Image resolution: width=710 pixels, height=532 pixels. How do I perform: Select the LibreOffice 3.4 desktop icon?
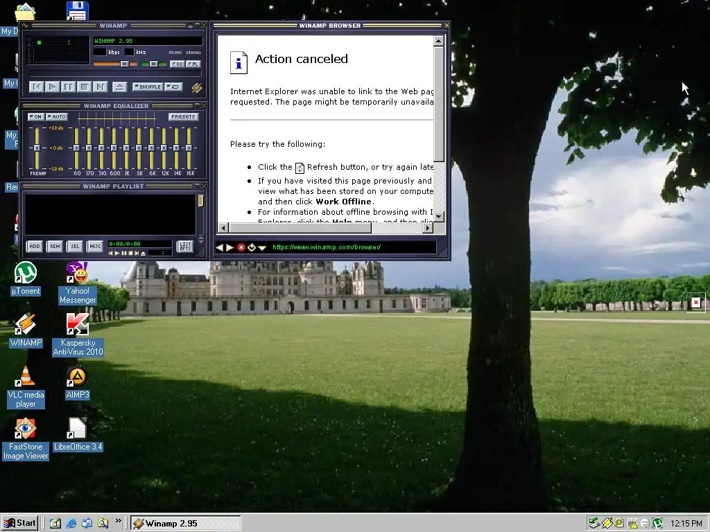[x=78, y=435]
